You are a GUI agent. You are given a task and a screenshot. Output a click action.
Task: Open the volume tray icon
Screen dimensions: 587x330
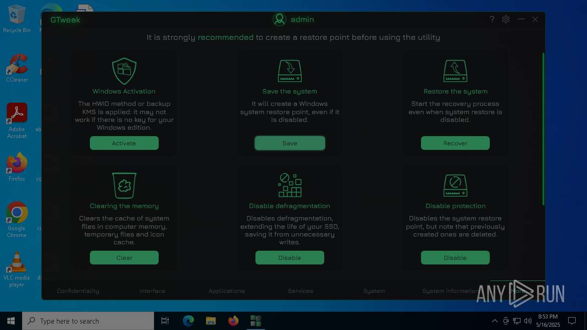point(528,321)
